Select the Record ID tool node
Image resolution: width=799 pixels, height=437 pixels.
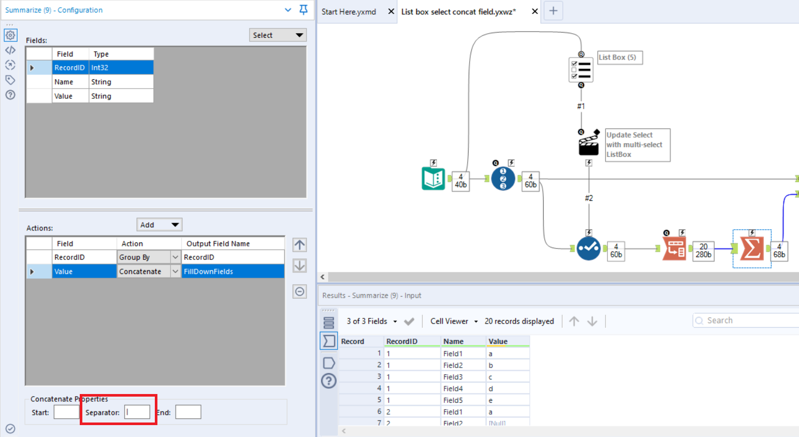(502, 179)
